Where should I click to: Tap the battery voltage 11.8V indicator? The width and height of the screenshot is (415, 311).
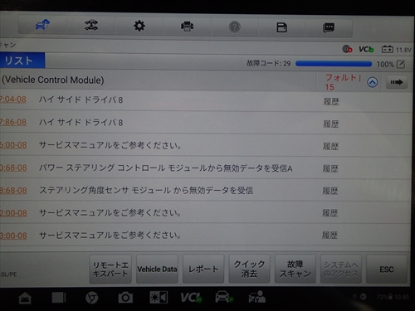coord(397,50)
